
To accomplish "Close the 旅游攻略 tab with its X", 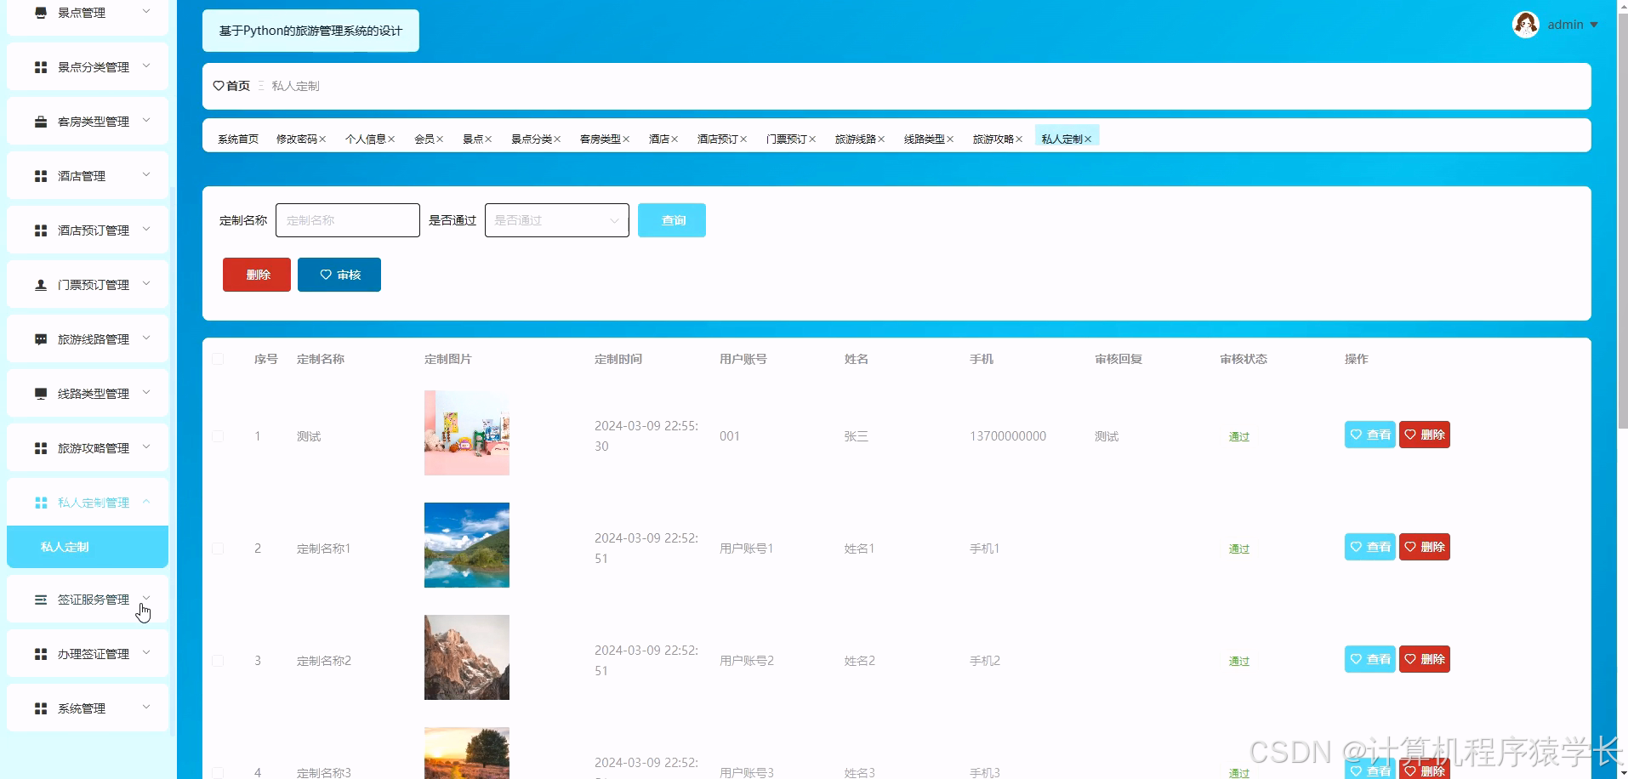I will [1019, 139].
